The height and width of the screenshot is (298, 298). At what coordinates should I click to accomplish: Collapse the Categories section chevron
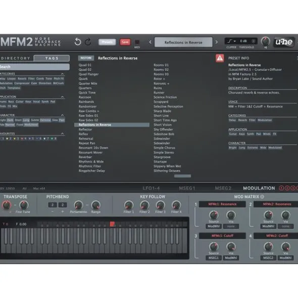coord(62,74)
